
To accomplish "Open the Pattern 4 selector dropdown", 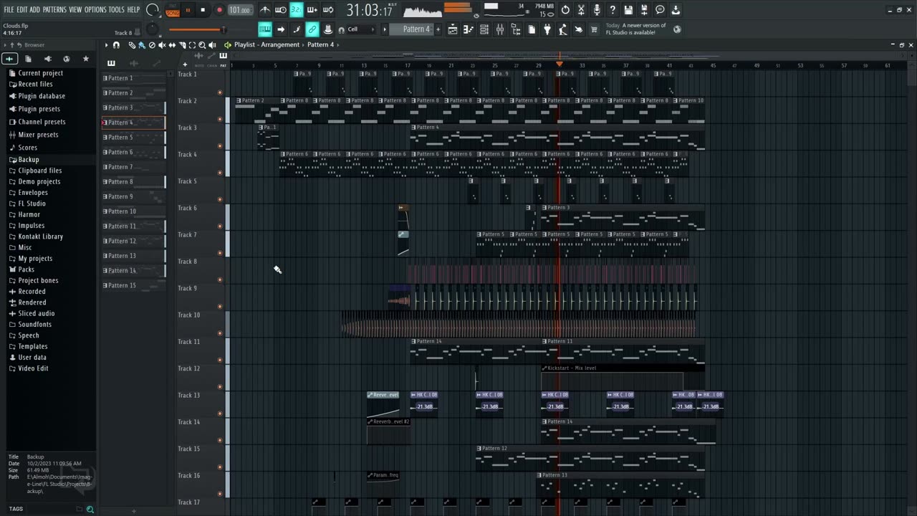I will click(x=416, y=29).
